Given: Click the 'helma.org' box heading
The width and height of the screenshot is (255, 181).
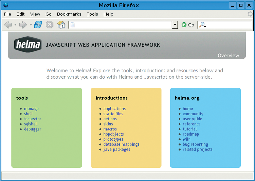Looking at the screenshot, I should pyautogui.click(x=187, y=98).
